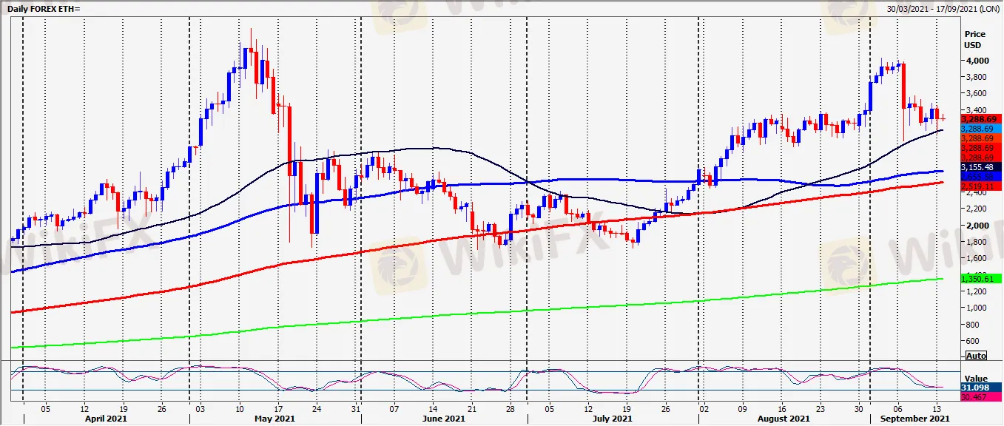Click the 30/03/2021 - 17/09/2021 (LON) date range
This screenshot has width=1004, height=426.
(943, 8)
